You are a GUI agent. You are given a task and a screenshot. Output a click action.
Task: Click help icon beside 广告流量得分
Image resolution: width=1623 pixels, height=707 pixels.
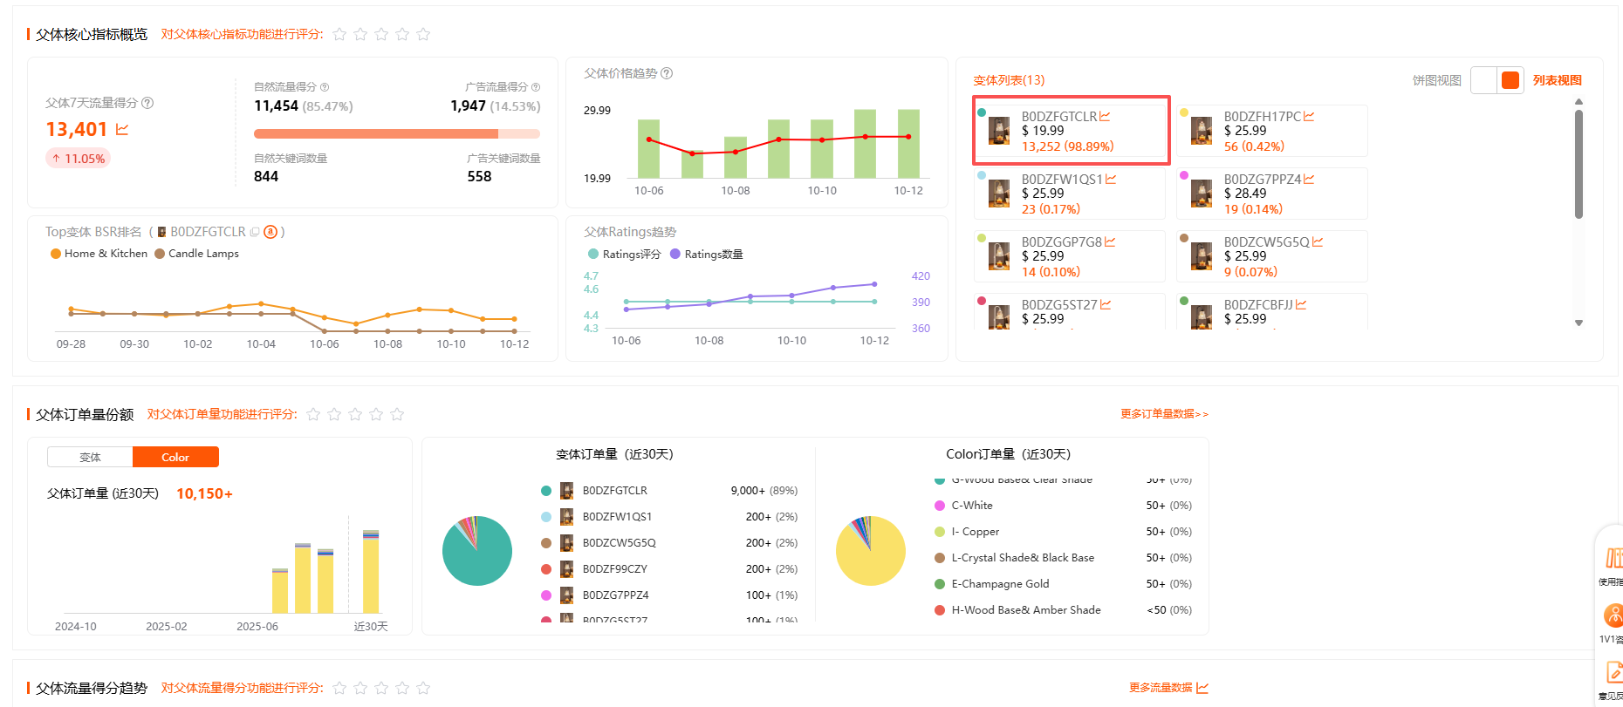click(536, 87)
